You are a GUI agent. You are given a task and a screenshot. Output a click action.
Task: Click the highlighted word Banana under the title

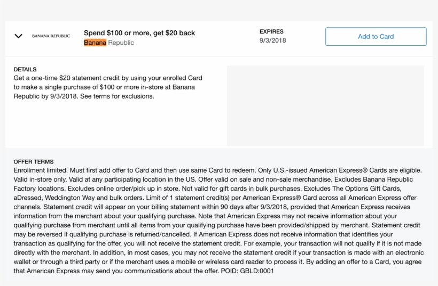pyautogui.click(x=95, y=43)
